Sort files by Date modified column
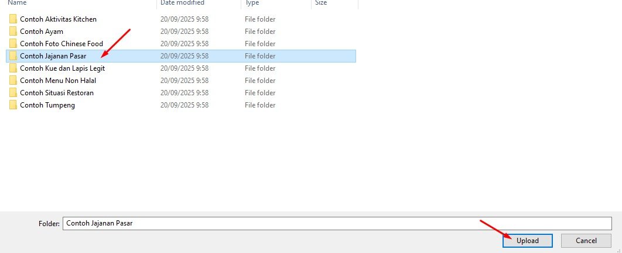 [x=183, y=3]
